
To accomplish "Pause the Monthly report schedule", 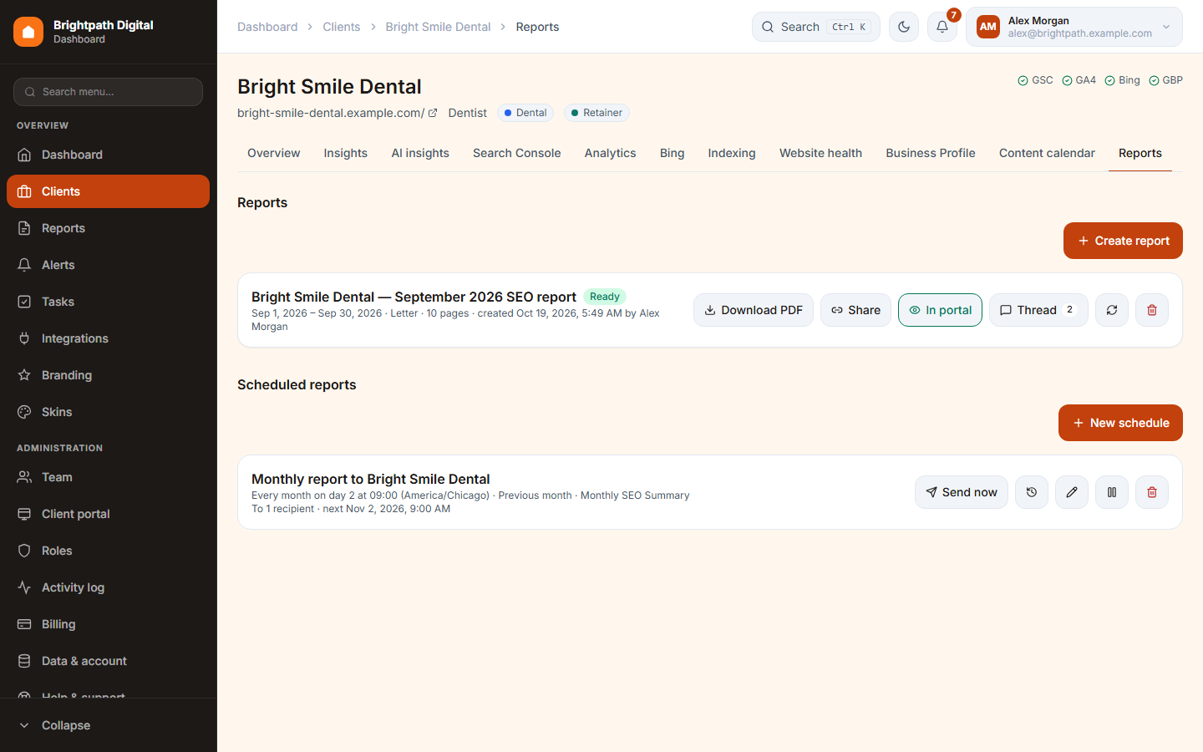I will [x=1112, y=492].
